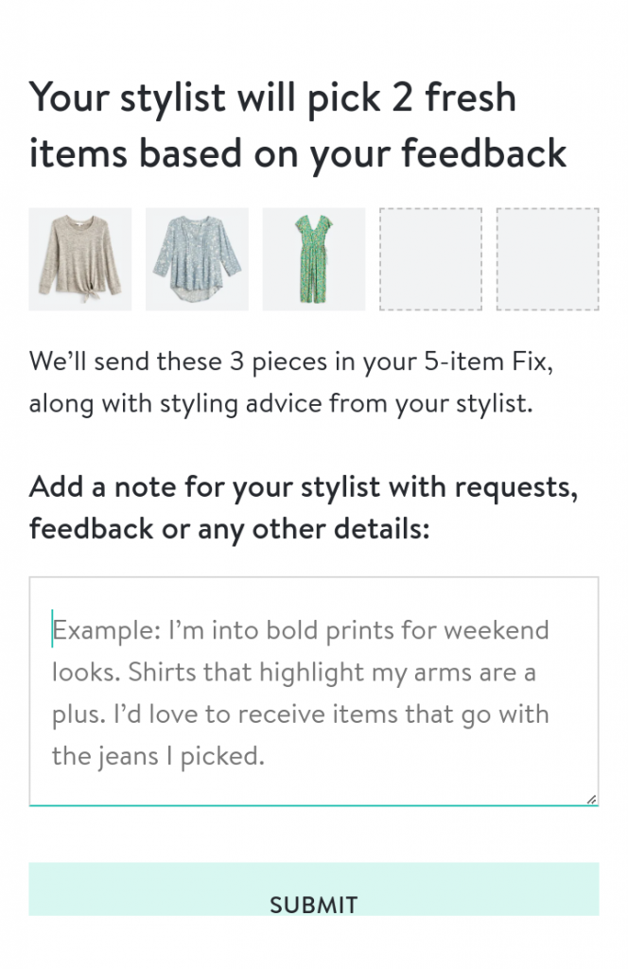Click 'the jeans I picked.' placeholder line

coord(158,756)
